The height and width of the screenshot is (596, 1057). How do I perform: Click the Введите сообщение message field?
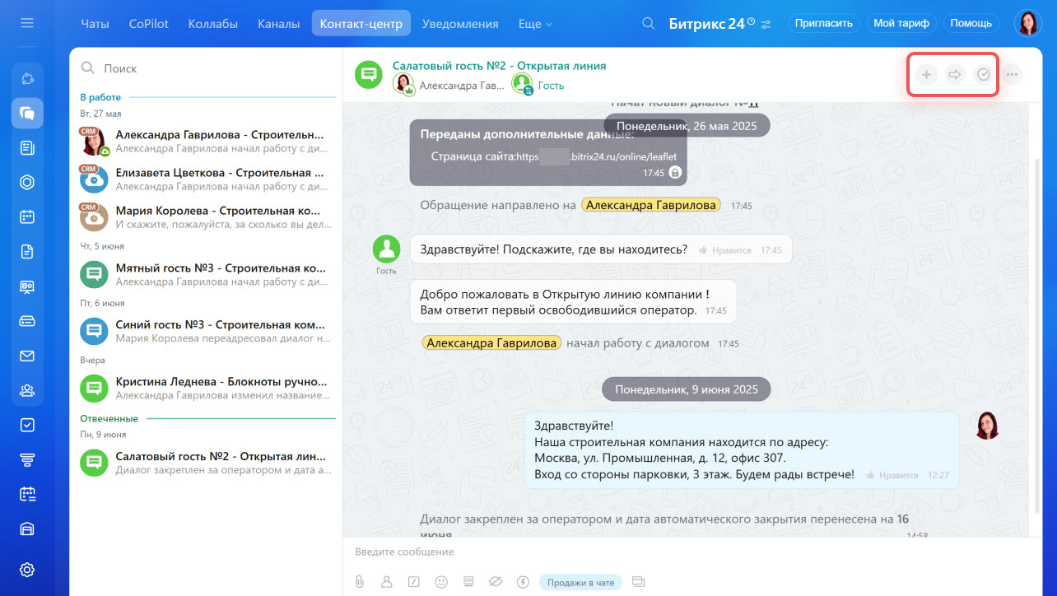coord(690,552)
